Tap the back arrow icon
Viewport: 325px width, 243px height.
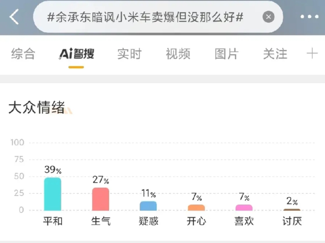tap(14, 17)
